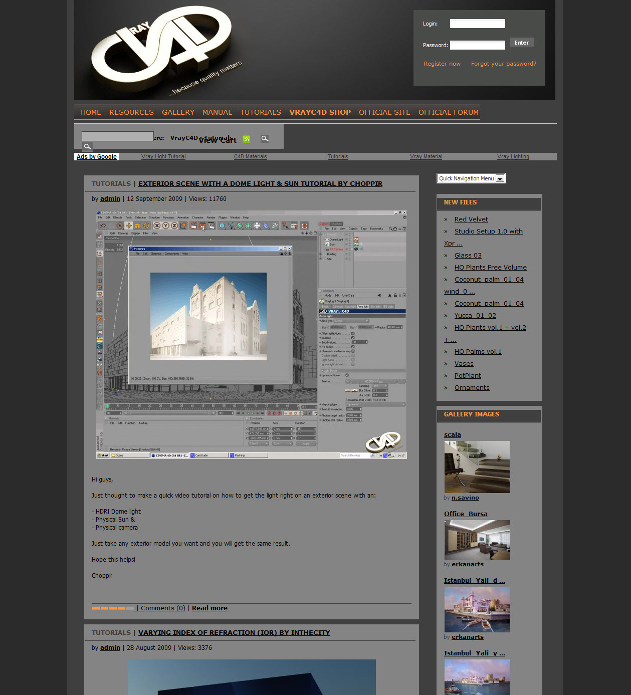Open the Red Velvet file link
This screenshot has width=631, height=695.
[471, 219]
